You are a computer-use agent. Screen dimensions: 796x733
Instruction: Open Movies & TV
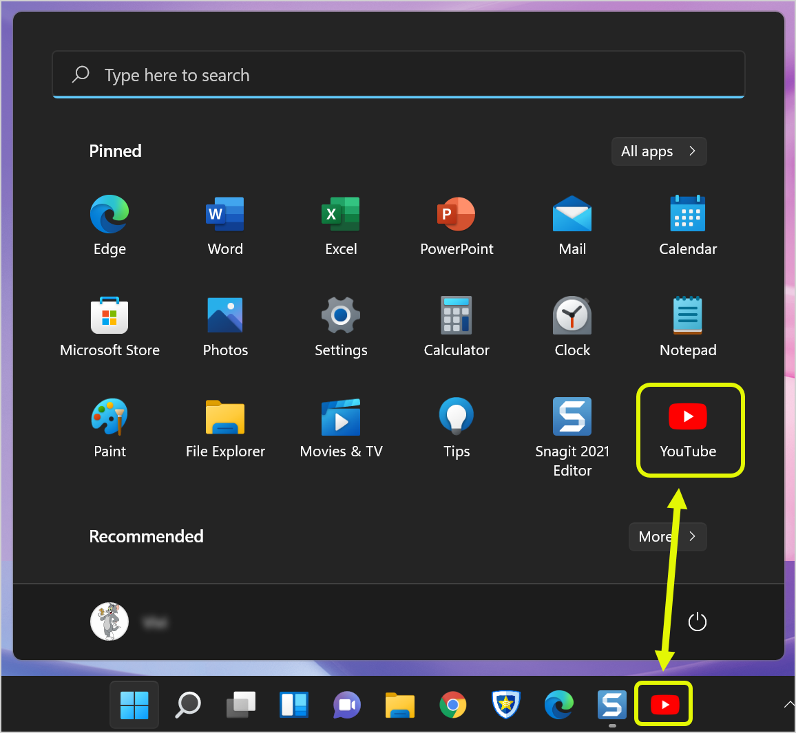[341, 428]
